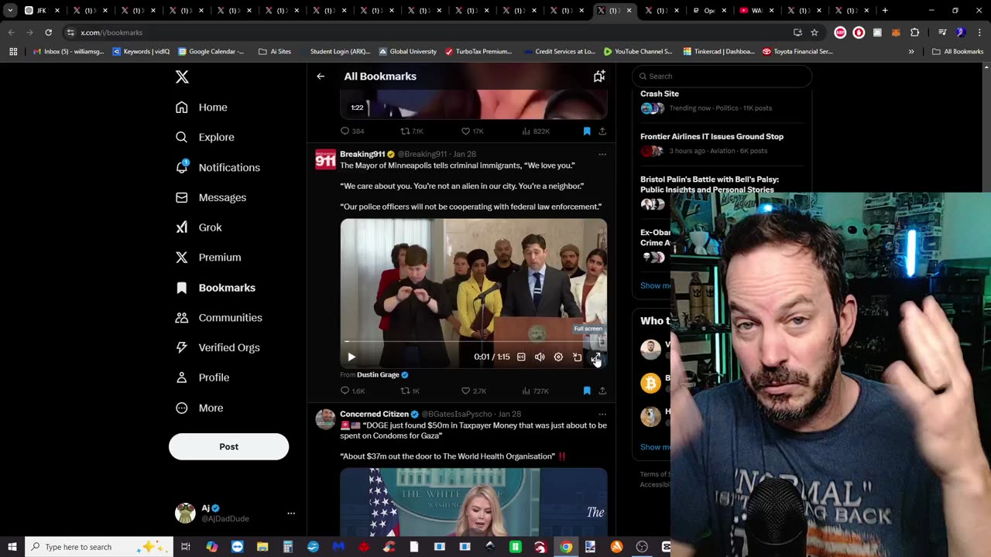The image size is (991, 557).
Task: Repost the Breaking911 post
Action: (410, 391)
